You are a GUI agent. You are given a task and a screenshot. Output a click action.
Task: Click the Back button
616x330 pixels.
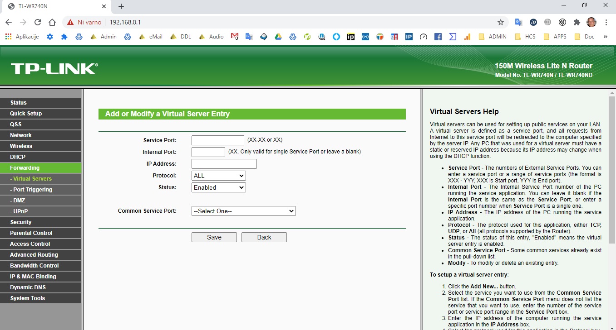pyautogui.click(x=264, y=237)
